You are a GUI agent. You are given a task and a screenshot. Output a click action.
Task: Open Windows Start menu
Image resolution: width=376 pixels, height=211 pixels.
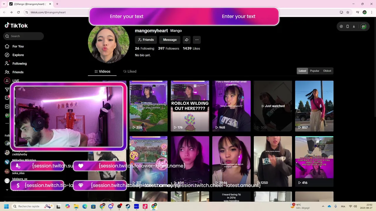pyautogui.click(x=6, y=206)
